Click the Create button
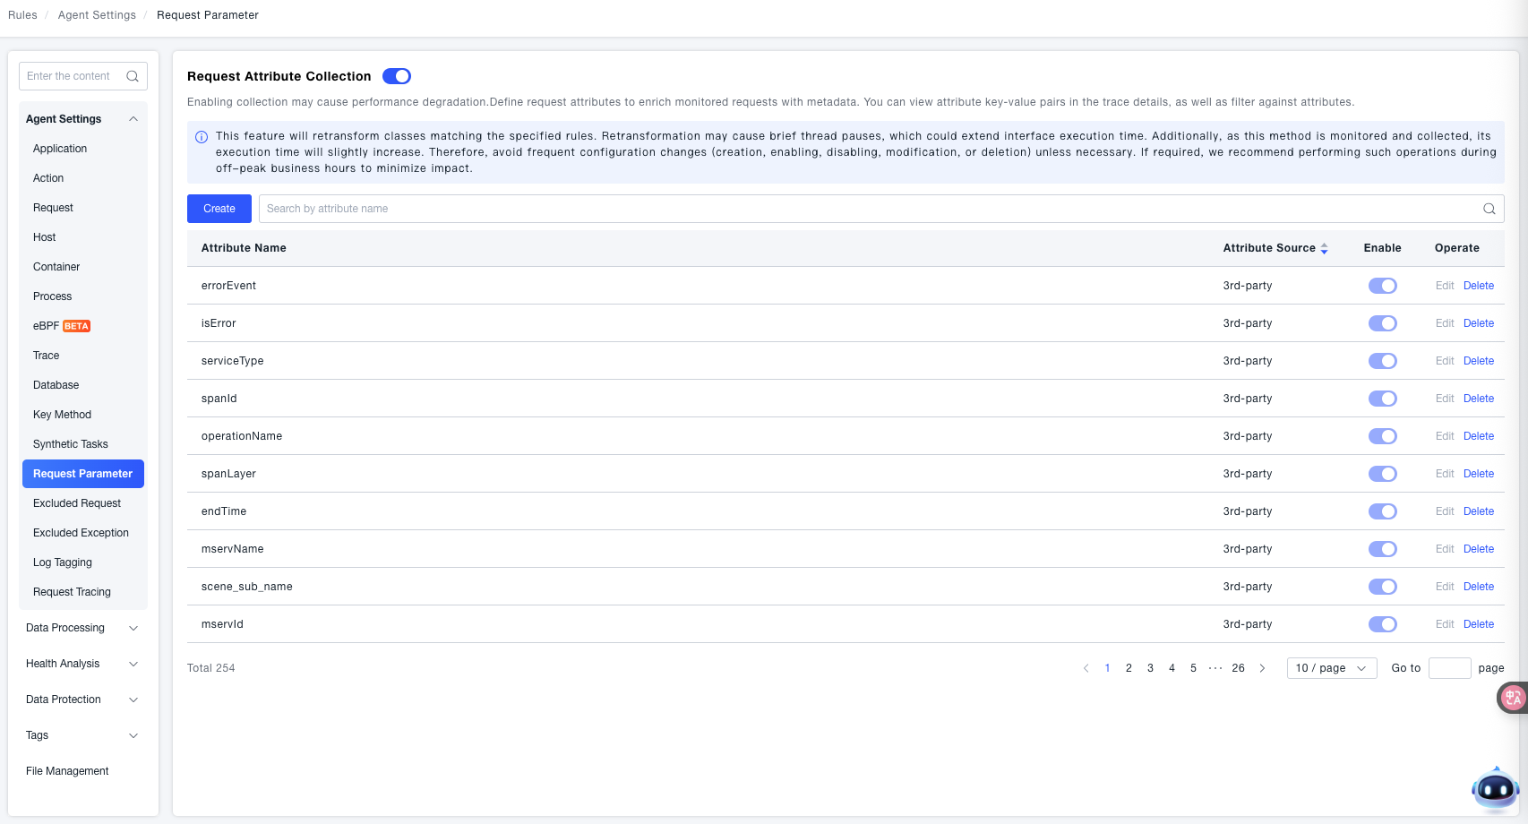Viewport: 1528px width, 824px height. click(219, 209)
